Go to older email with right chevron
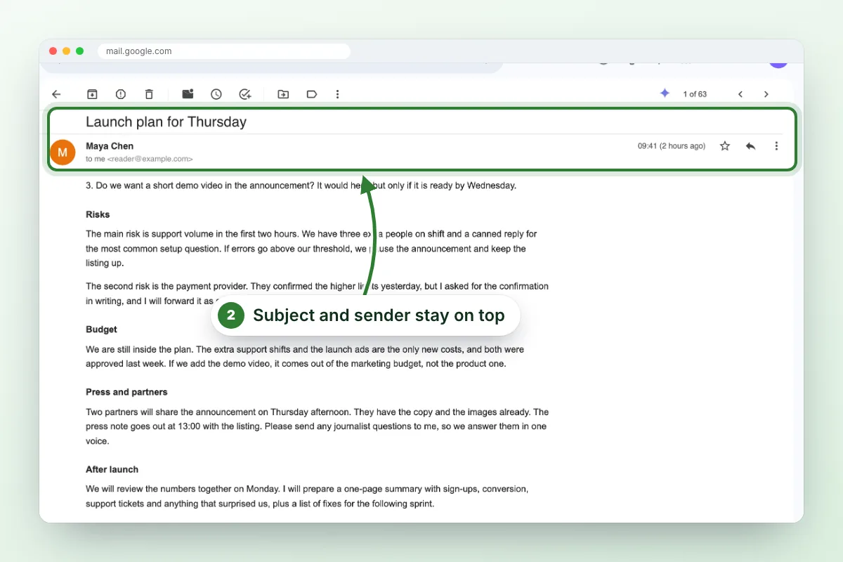This screenshot has width=843, height=562. 766,94
